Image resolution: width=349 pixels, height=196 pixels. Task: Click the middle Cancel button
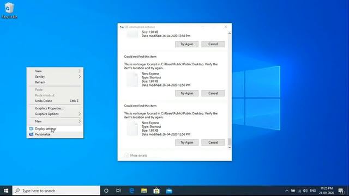pyautogui.click(x=213, y=93)
